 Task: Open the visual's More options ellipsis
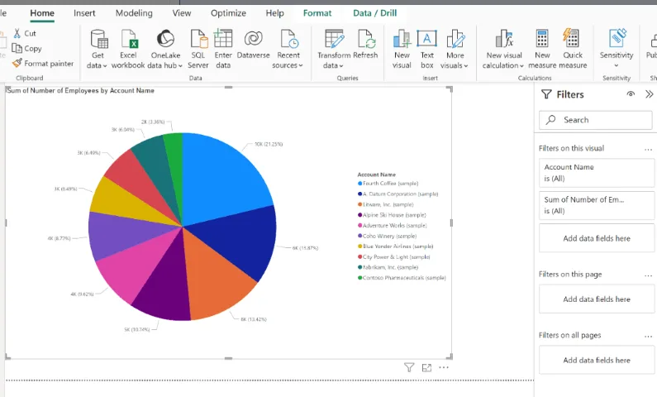click(x=444, y=368)
